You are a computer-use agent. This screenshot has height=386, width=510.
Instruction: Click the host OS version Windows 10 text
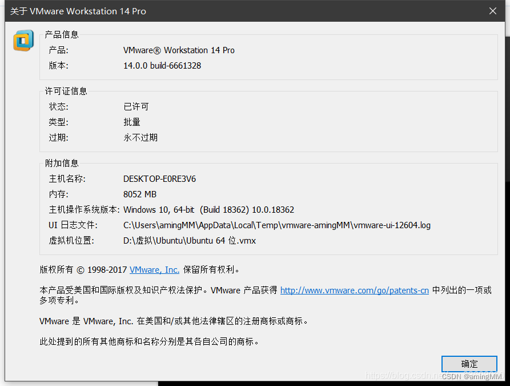[208, 210]
